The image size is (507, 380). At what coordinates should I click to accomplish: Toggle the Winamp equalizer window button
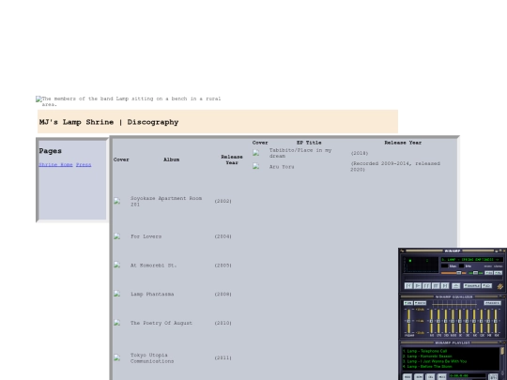(x=488, y=273)
